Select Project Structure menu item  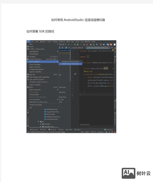click(43, 59)
